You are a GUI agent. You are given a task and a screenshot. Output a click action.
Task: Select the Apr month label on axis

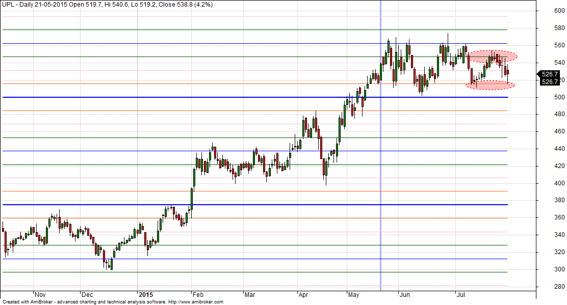[304, 294]
